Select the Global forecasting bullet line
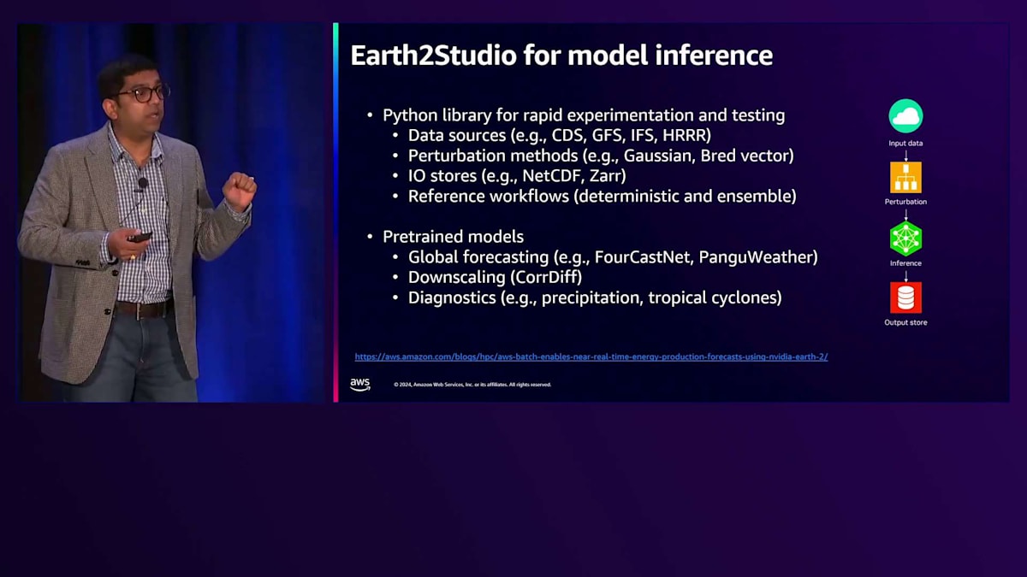 [x=613, y=257]
